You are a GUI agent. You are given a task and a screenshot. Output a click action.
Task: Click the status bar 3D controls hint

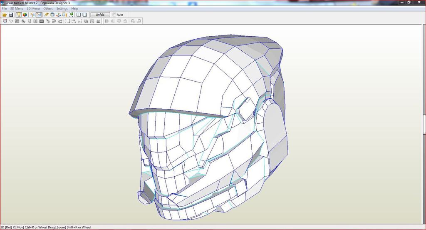45,227
